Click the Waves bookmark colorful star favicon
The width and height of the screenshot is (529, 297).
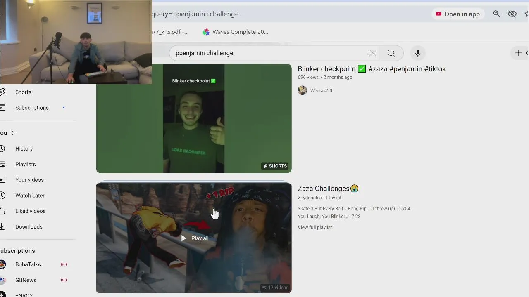(x=205, y=32)
